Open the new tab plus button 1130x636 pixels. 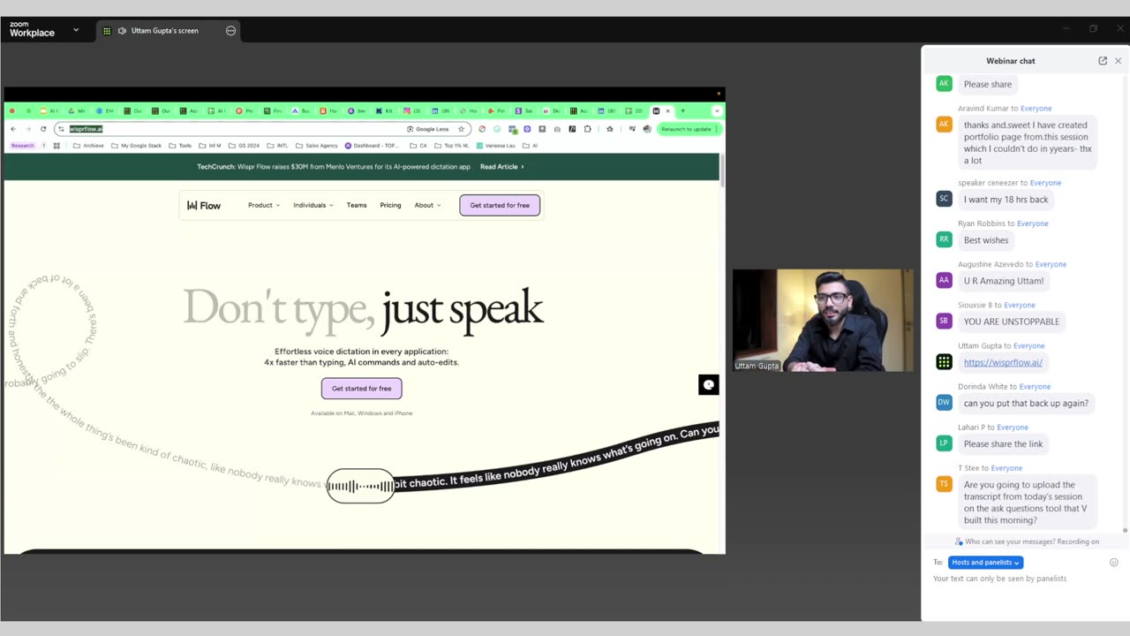[682, 111]
